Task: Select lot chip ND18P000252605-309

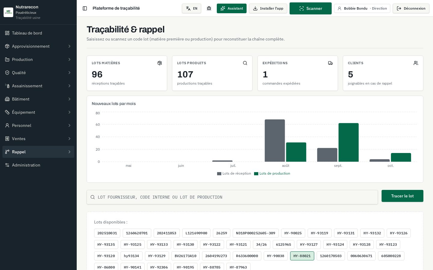Action: tap(256, 233)
